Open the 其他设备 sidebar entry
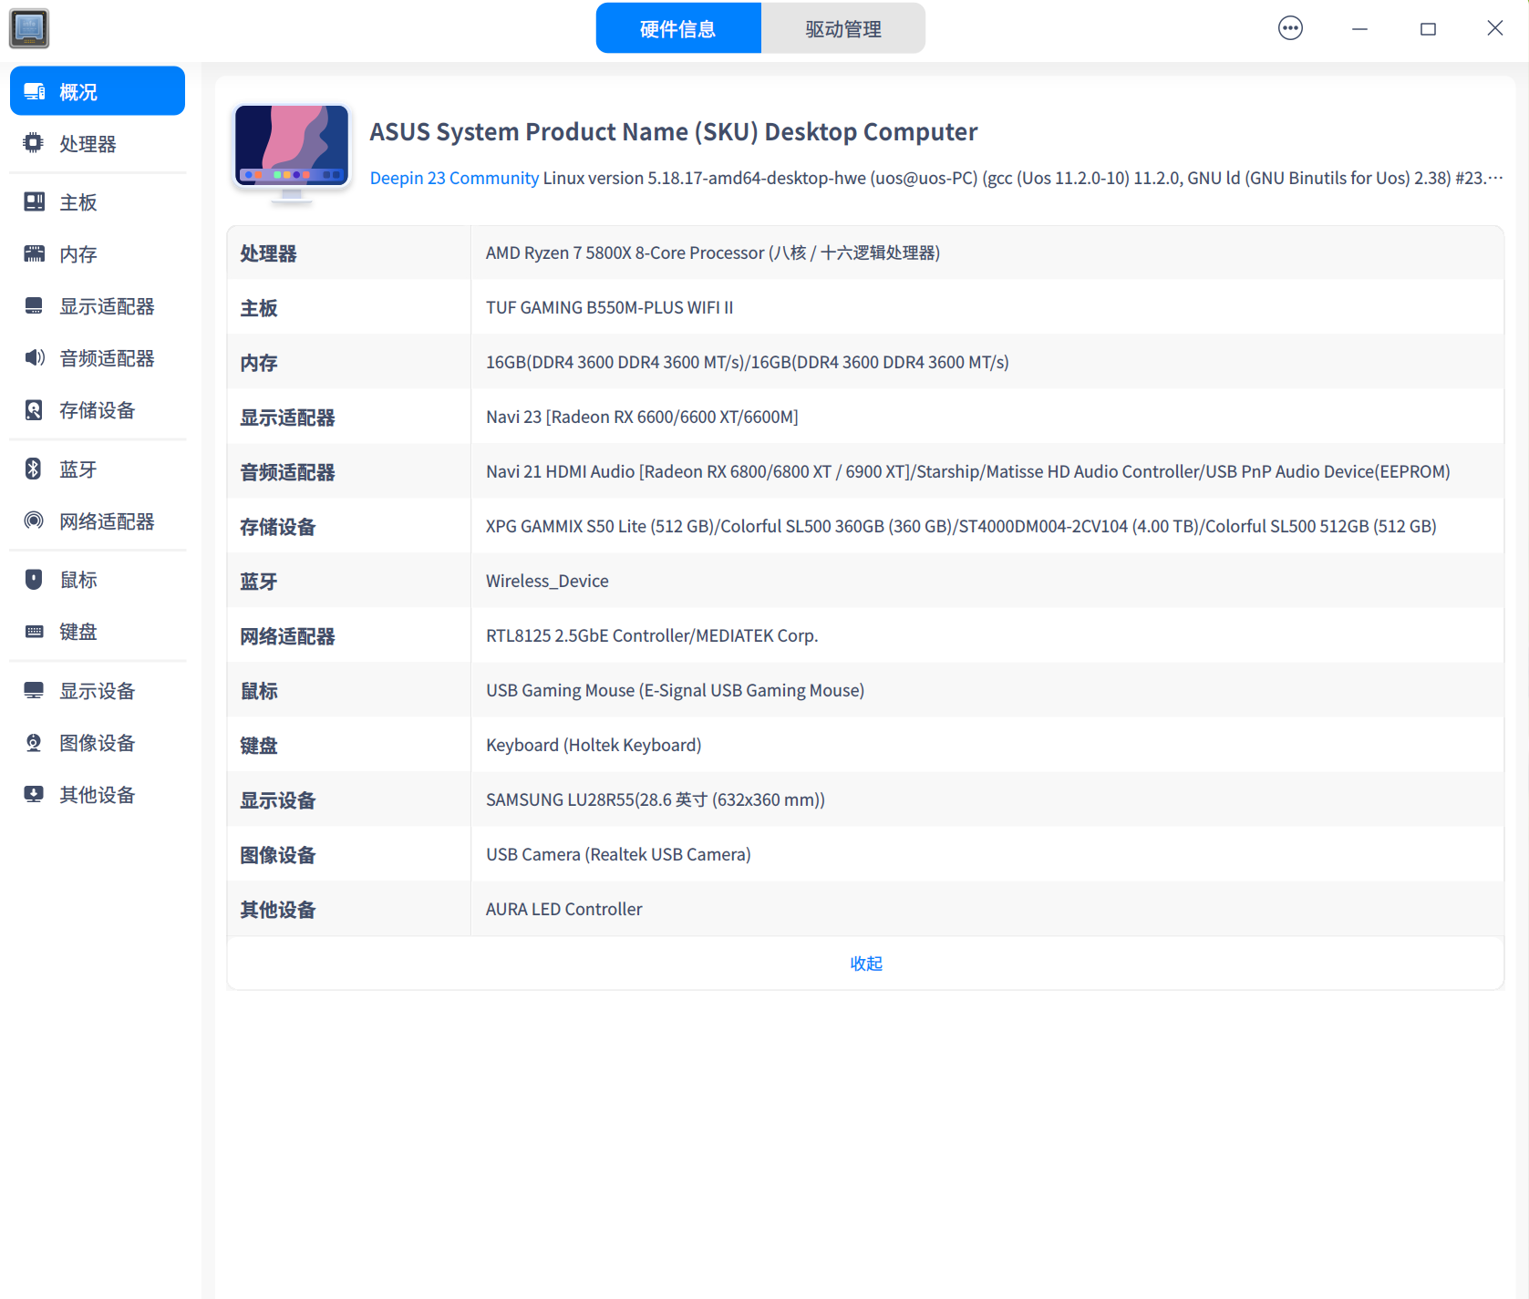Viewport: 1529px width, 1299px height. 98,794
